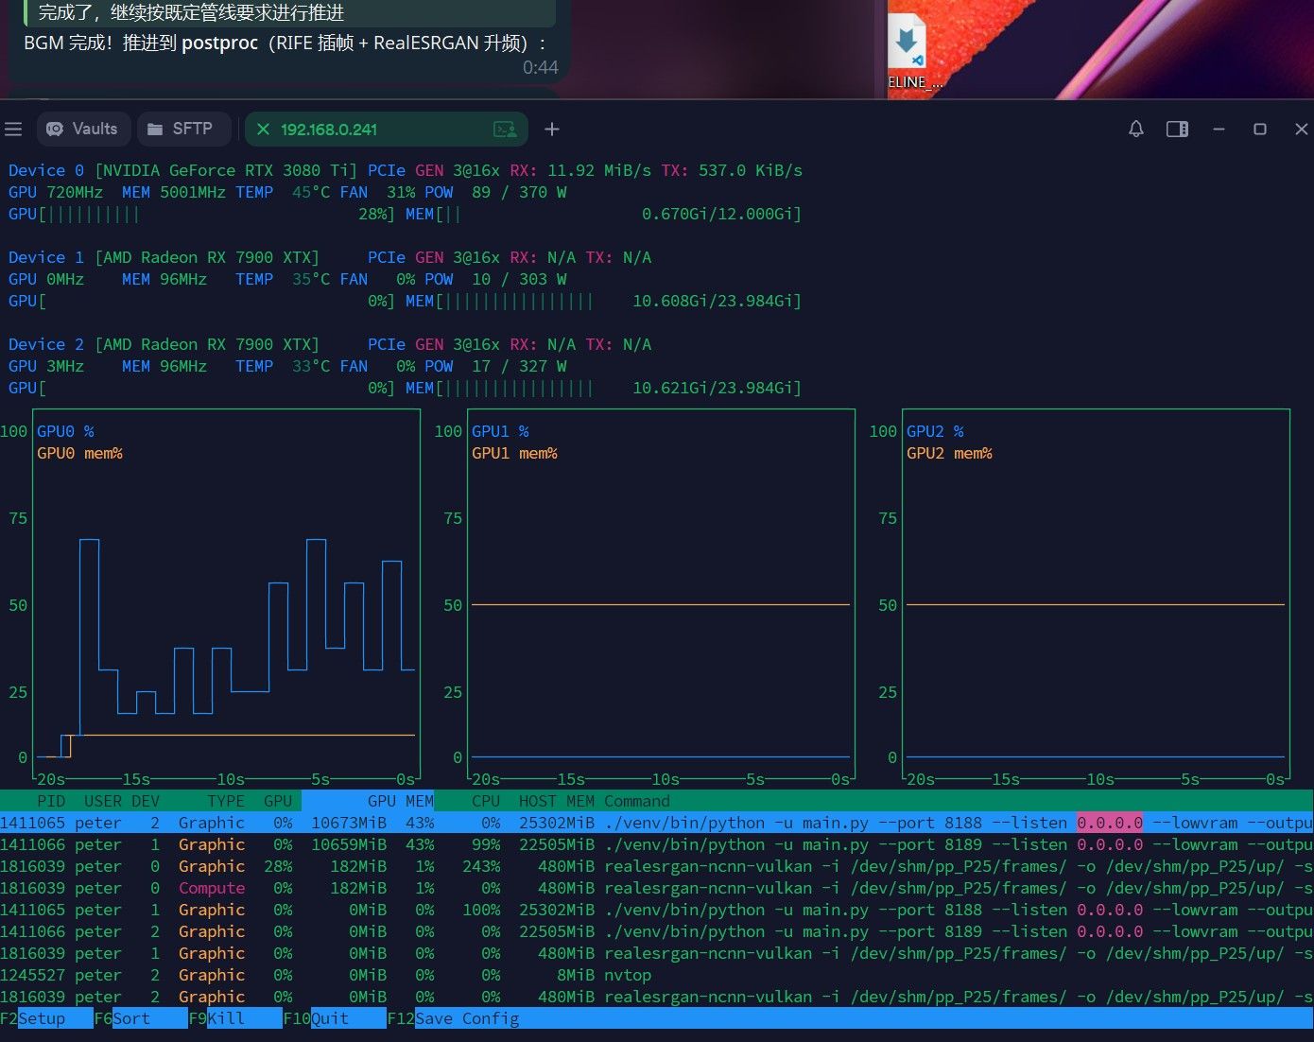
Task: Click F12 Save Config option
Action: pyautogui.click(x=454, y=1018)
